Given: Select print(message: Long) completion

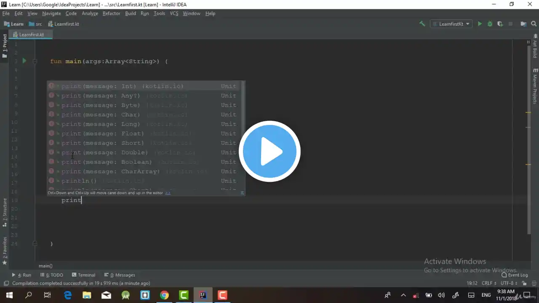Looking at the screenshot, I should 144,124.
